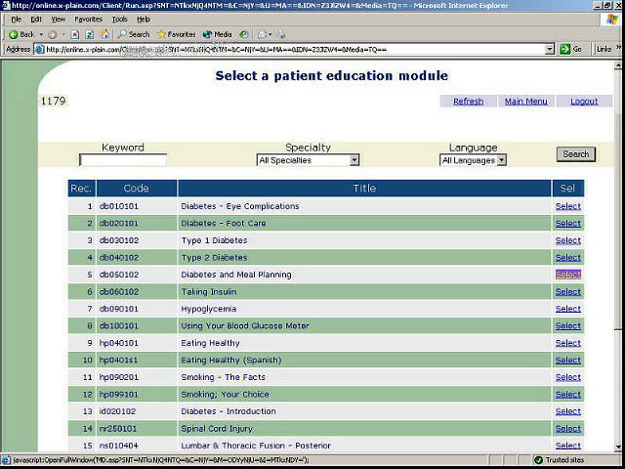Screen dimensions: 625x469
Task: Click the Keyword text field
Action: pyautogui.click(x=123, y=160)
